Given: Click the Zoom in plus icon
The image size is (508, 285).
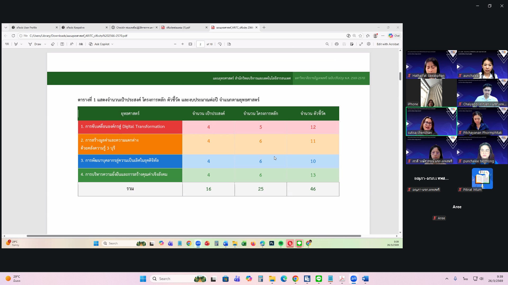Looking at the screenshot, I should (x=183, y=44).
